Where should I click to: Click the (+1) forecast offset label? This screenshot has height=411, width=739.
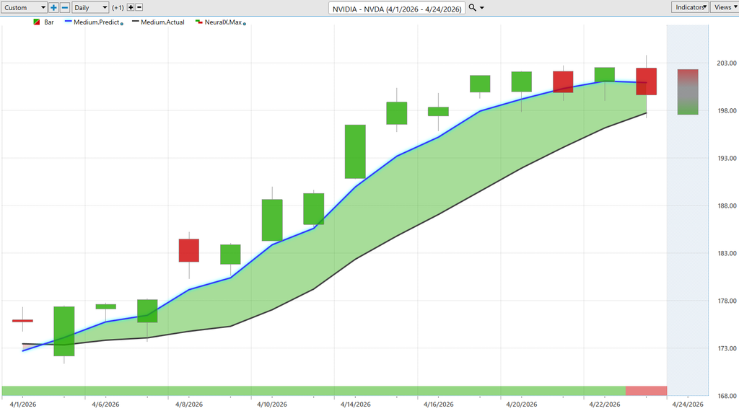118,7
